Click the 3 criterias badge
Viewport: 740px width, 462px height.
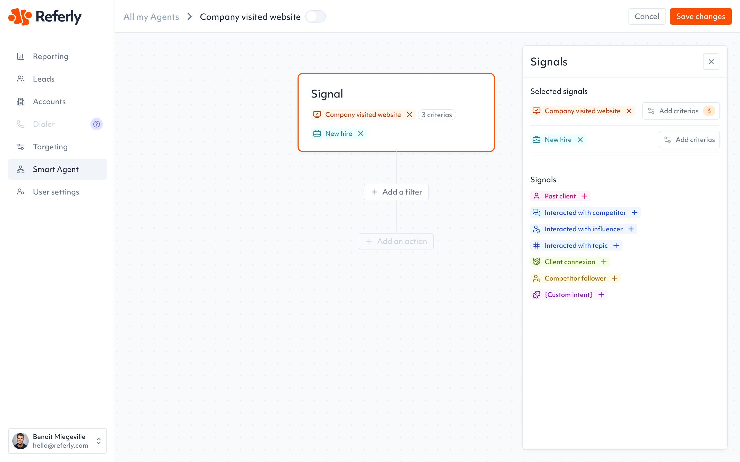(437, 115)
